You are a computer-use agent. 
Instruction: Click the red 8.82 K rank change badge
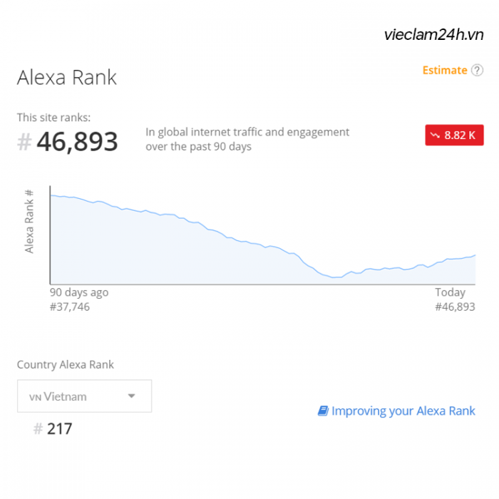click(454, 135)
